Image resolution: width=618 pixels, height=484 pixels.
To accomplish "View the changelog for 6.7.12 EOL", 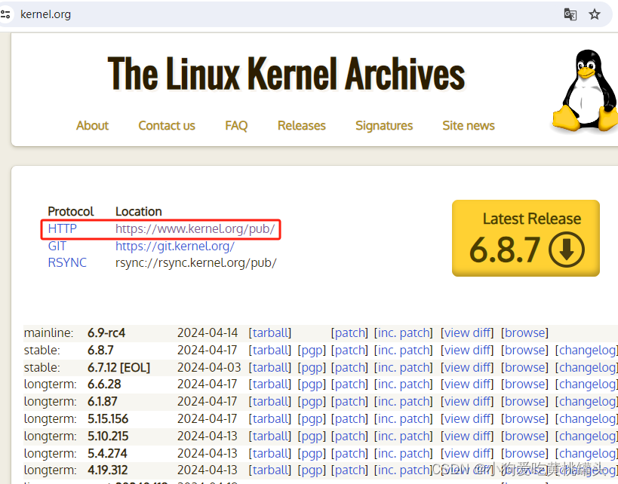I will 587,367.
